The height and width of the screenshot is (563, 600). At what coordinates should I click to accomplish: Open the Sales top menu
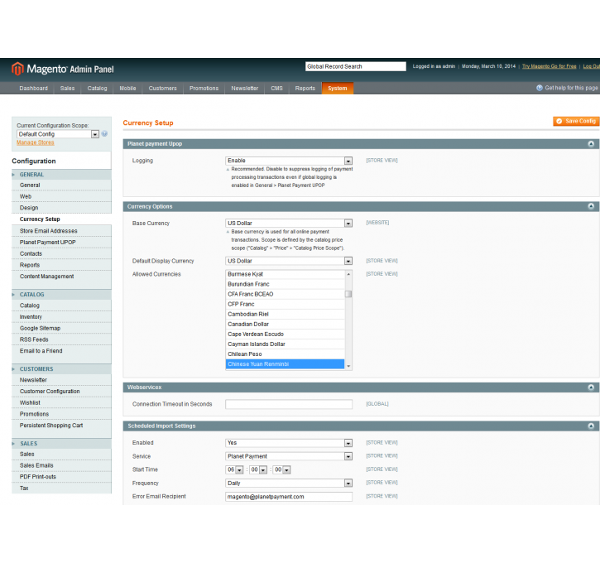[67, 89]
